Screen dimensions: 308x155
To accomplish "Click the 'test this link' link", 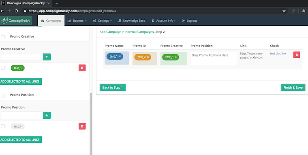I will (278, 53).
